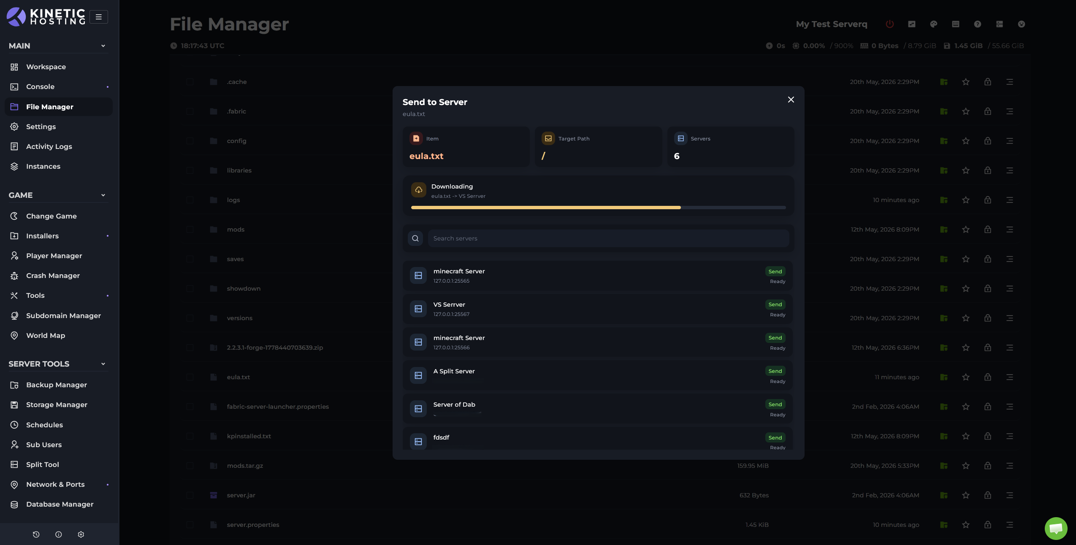Open Activity Logs page
1076x545 pixels.
(59, 146)
